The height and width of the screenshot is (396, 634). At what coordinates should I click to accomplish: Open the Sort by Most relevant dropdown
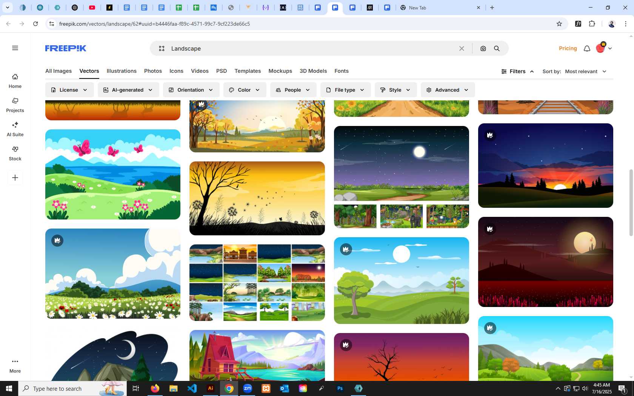[586, 71]
